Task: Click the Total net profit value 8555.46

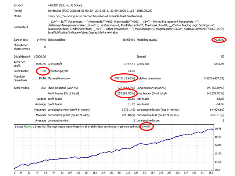Action: (40, 64)
